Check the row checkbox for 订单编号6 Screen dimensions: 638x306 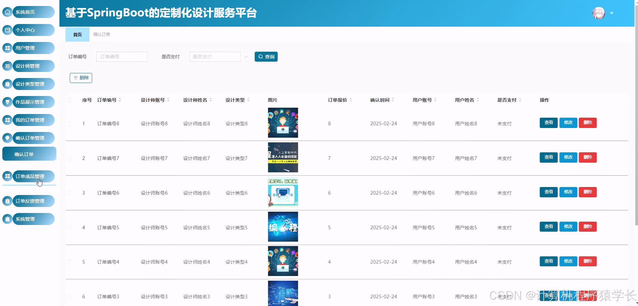coord(69,193)
